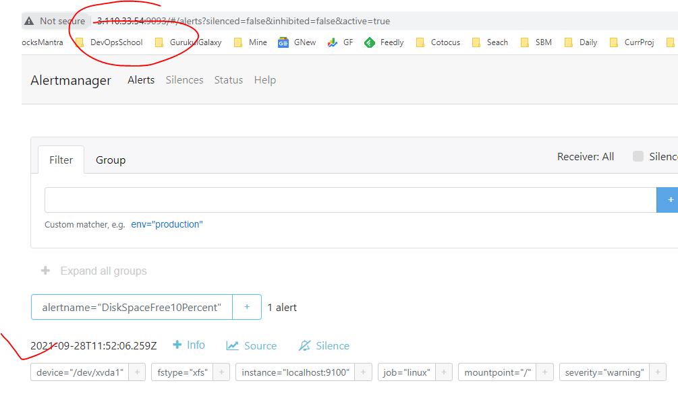Toggle the Silenced checkbox
Viewport: 678px width, 410px height.
638,157
